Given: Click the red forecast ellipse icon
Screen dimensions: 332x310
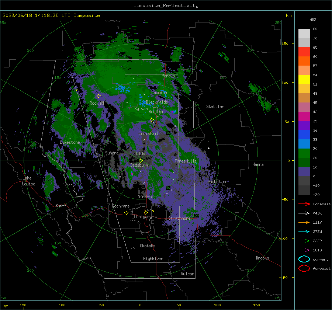Looking at the screenshot, I should (x=304, y=268).
